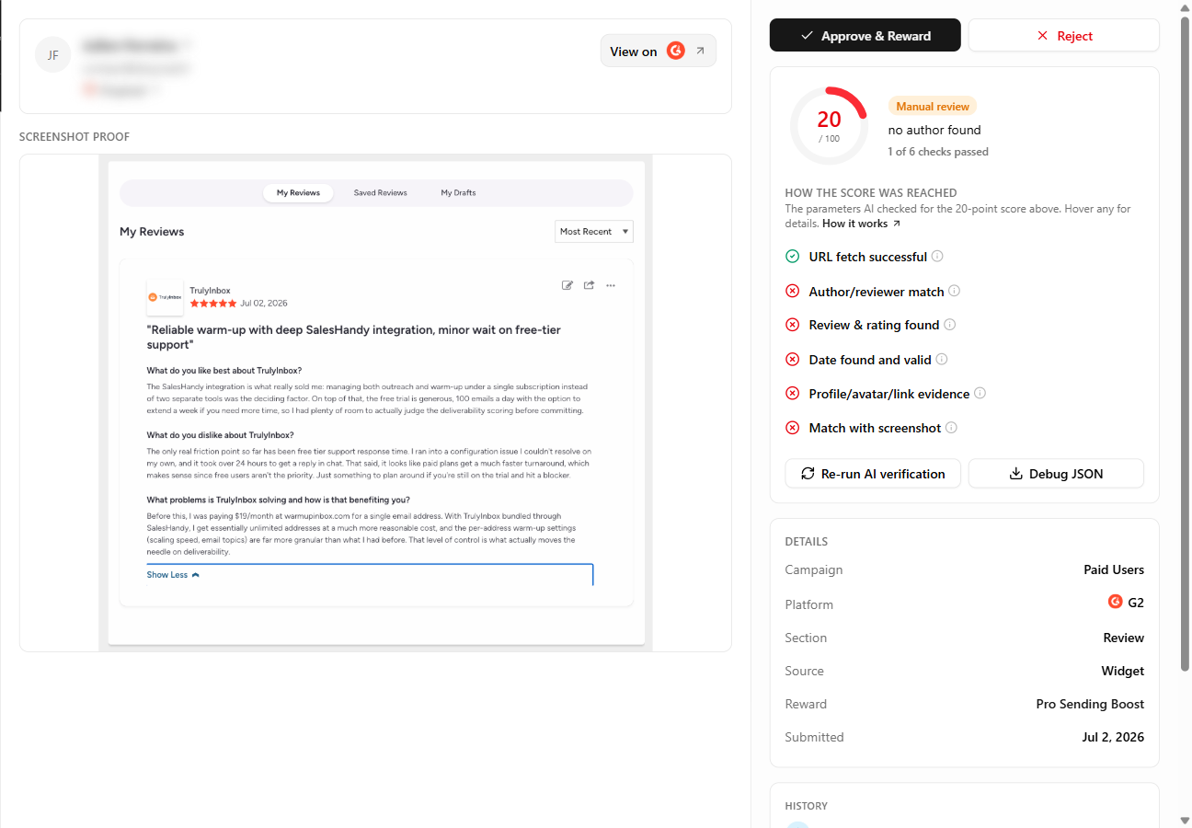Click the edit pencil icon on the TrulyInbox review
The height and width of the screenshot is (828, 1192).
coord(567,285)
